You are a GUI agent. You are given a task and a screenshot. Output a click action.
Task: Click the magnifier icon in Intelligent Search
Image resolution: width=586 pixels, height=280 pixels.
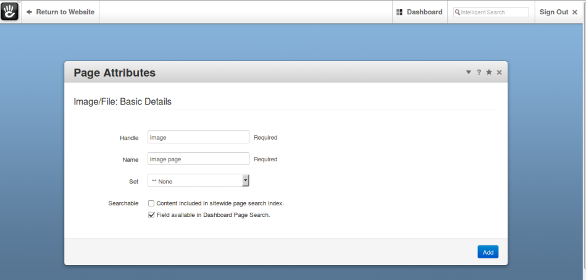pyautogui.click(x=457, y=12)
